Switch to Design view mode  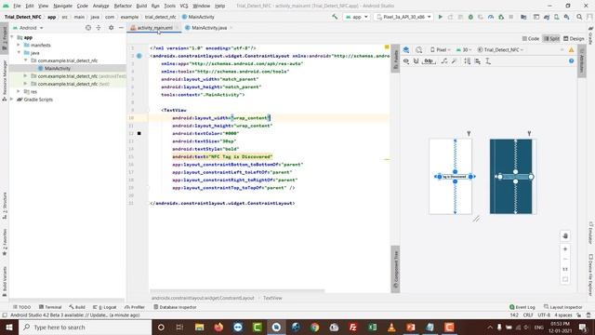[574, 39]
